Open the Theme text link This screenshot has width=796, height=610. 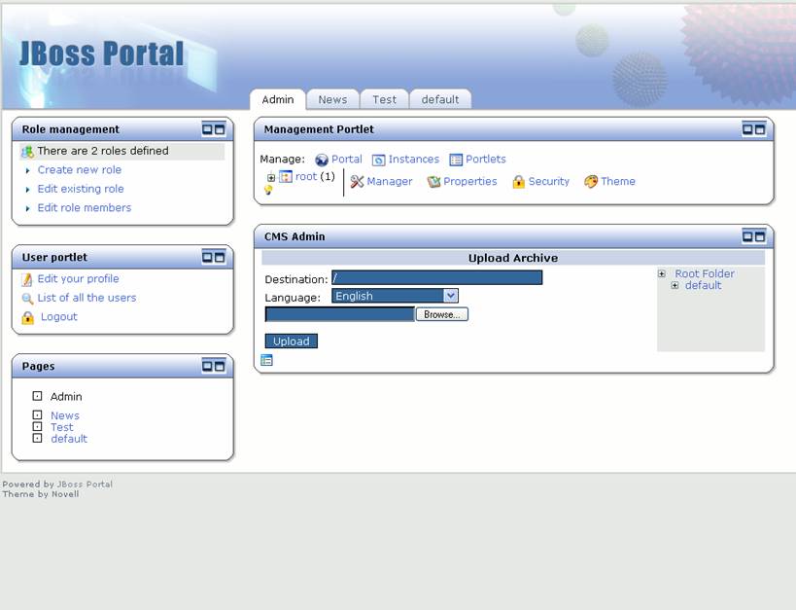pyautogui.click(x=618, y=182)
